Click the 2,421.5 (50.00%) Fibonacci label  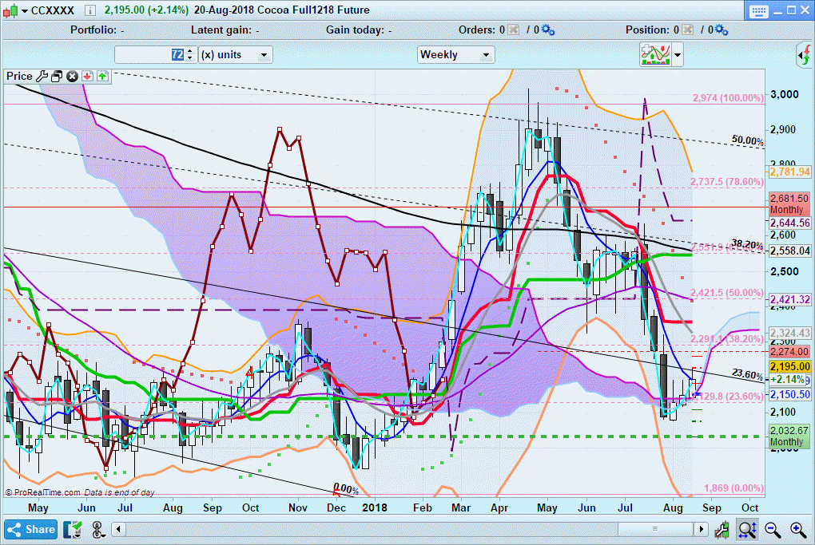[726, 293]
